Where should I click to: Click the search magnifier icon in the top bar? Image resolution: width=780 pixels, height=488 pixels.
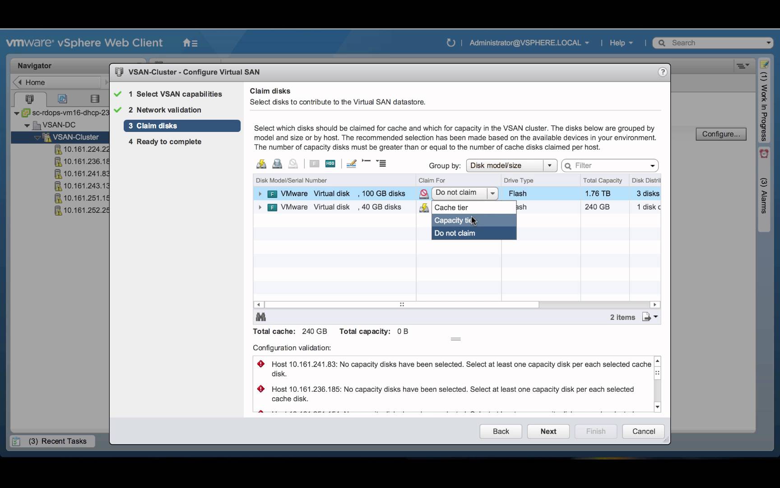662,43
